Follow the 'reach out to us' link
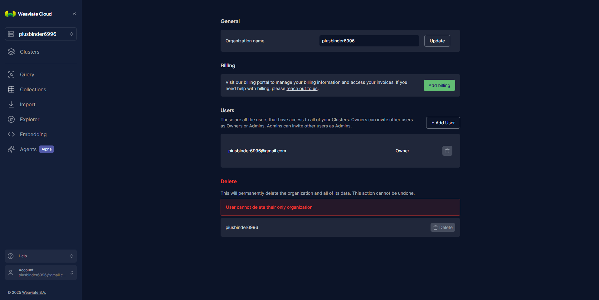This screenshot has height=300, width=599. click(x=302, y=88)
